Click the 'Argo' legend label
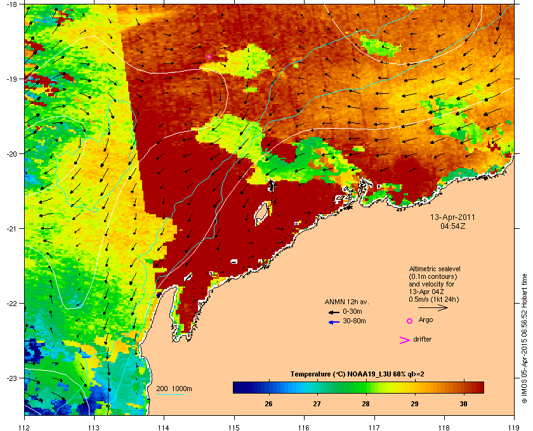Screen dimensions: 533x431 click(x=425, y=320)
